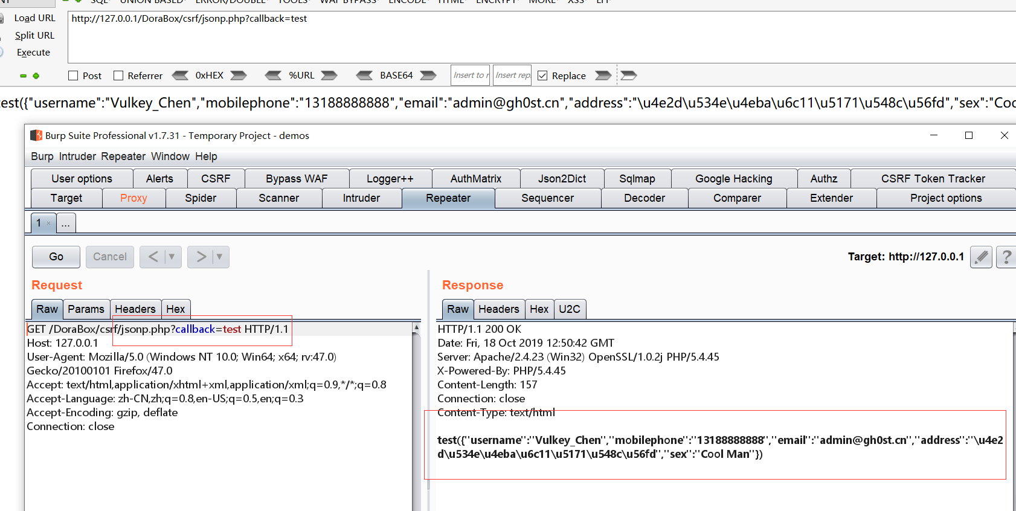
Task: Uncheck the Replace checkbox
Action: point(542,76)
